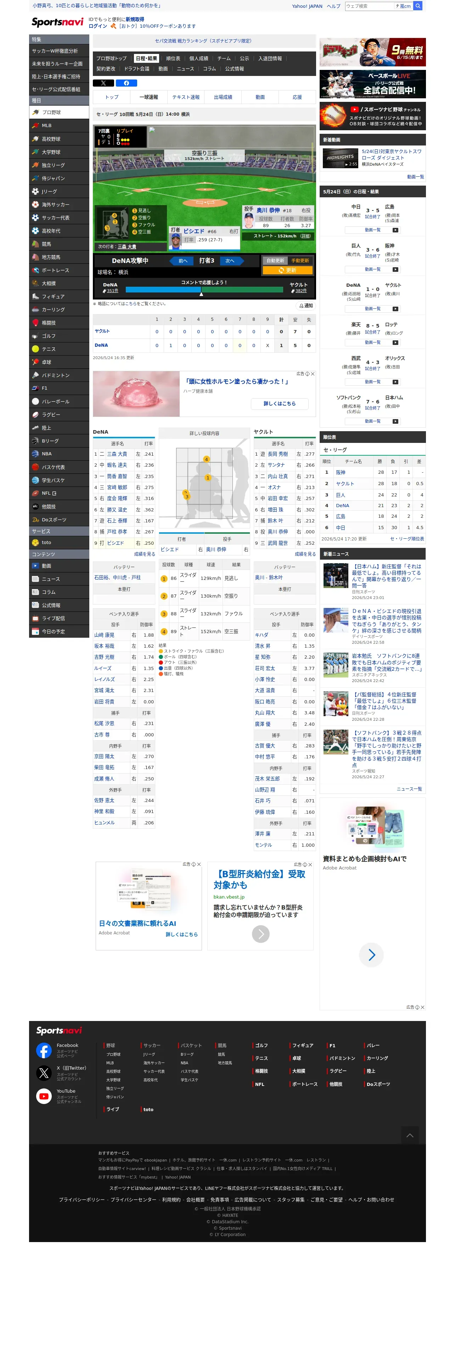455x1367 pixels.
Task: Advance the Adobe Acrobat ad carousel arrow
Action: [x=371, y=955]
